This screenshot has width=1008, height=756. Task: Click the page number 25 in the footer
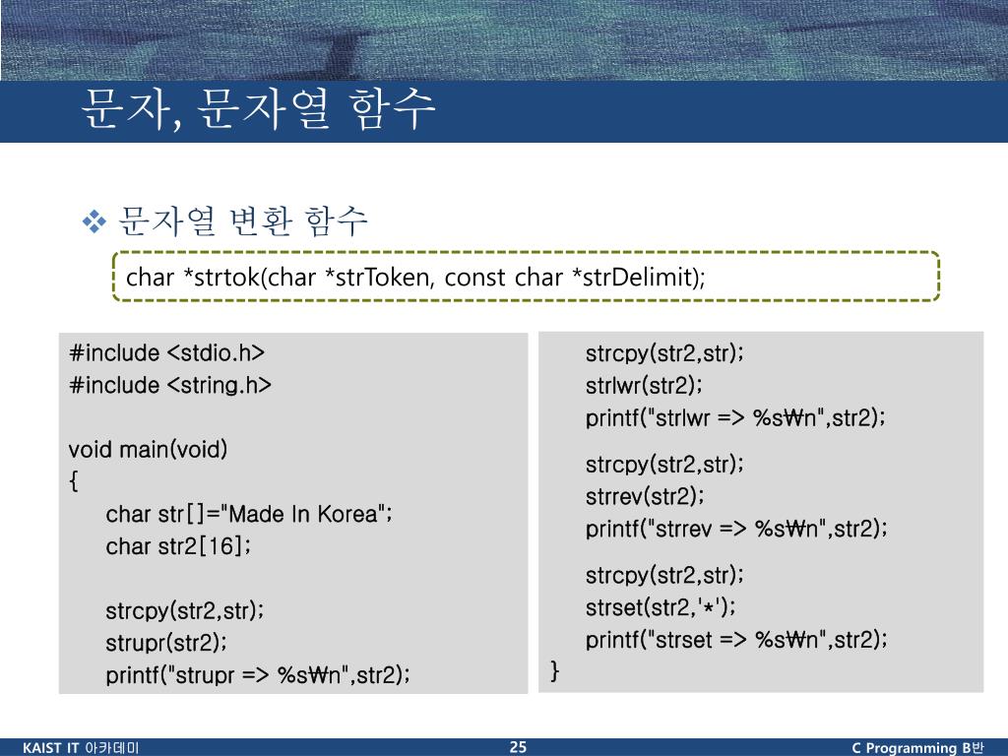point(518,747)
